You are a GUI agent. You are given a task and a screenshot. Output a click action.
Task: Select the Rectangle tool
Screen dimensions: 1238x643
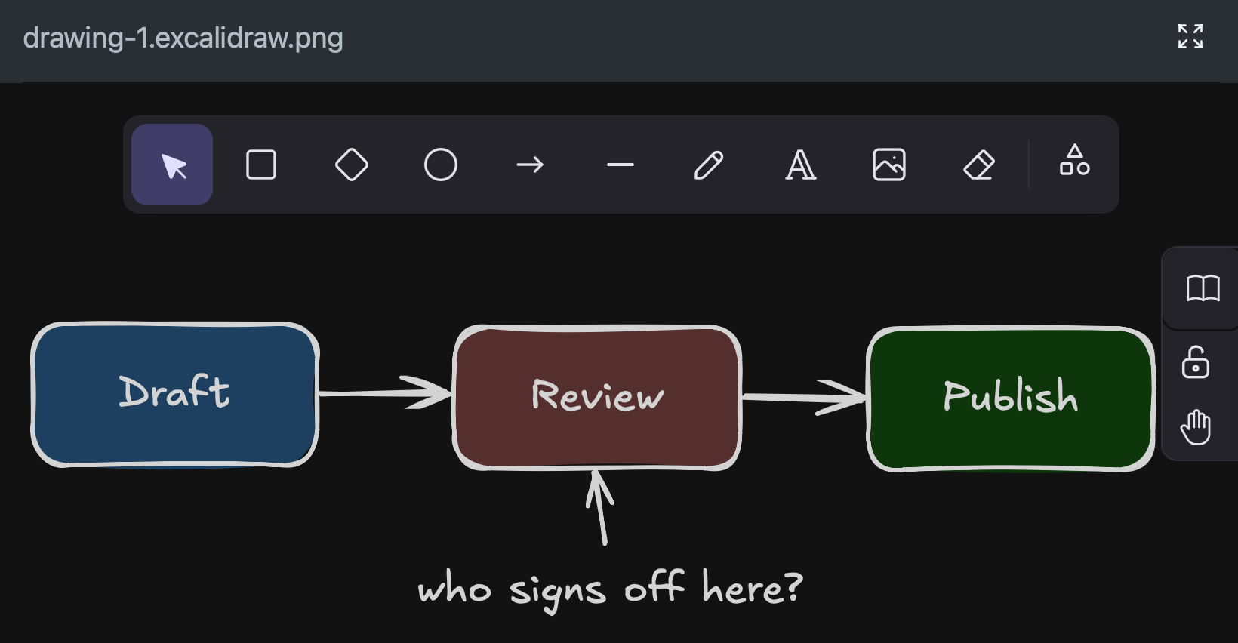point(261,165)
